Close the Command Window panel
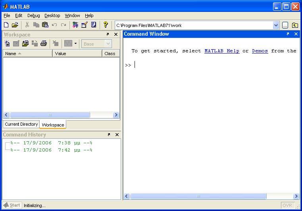This screenshot has width=302, height=211. tap(296, 34)
